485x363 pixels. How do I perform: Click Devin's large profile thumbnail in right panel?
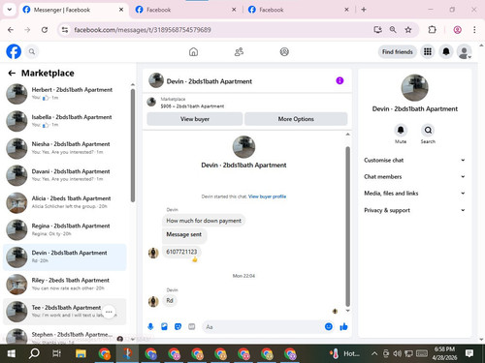coord(414,88)
